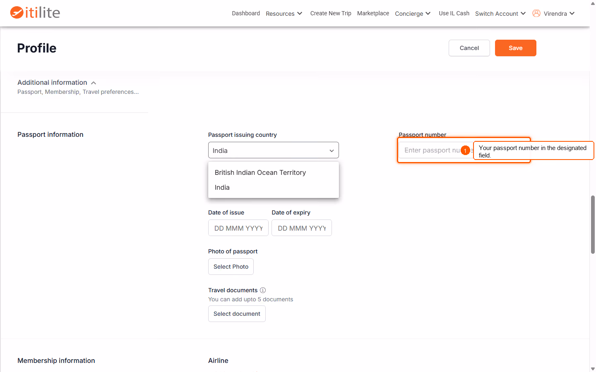This screenshot has height=372, width=596.
Task: Click the 'Profile' page title
Action: point(37,48)
